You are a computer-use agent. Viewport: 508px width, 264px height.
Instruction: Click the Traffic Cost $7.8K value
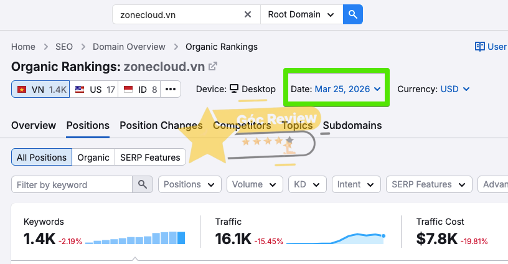(x=437, y=239)
